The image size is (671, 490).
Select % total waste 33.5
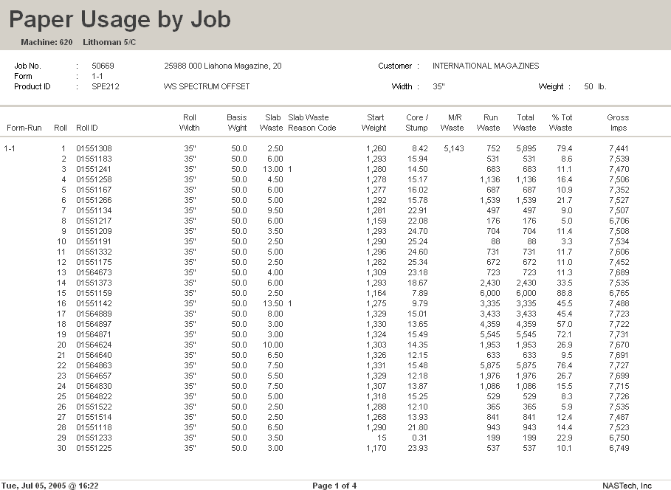[x=565, y=283]
